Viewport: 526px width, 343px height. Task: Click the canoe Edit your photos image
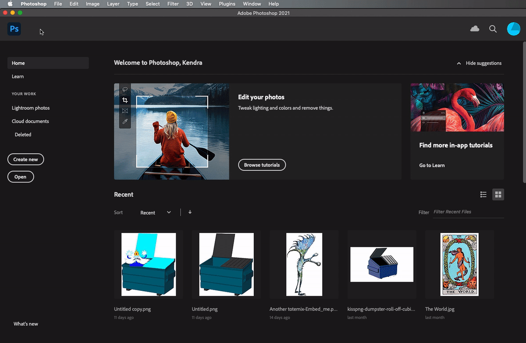[x=171, y=132]
